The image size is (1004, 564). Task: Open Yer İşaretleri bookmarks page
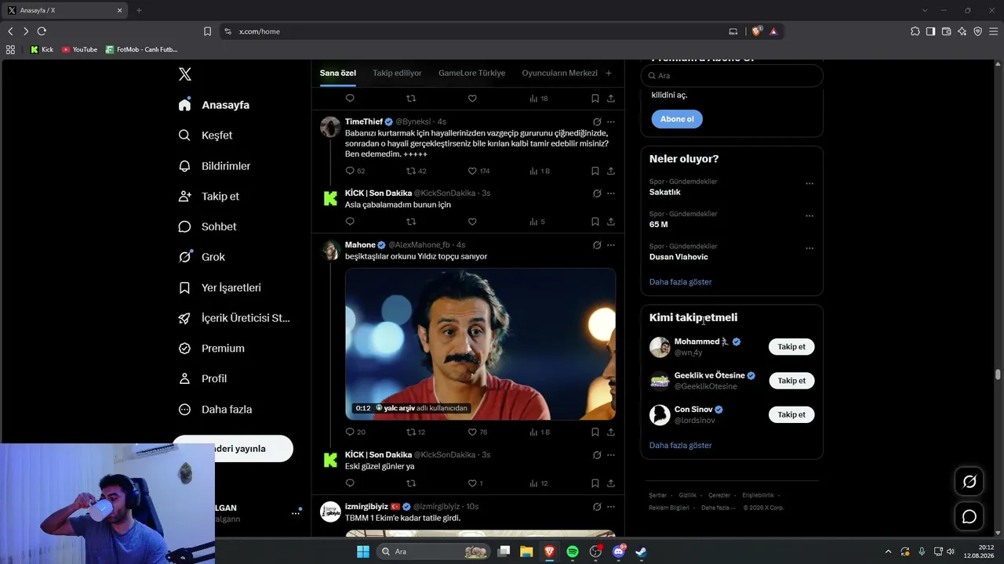point(220,287)
